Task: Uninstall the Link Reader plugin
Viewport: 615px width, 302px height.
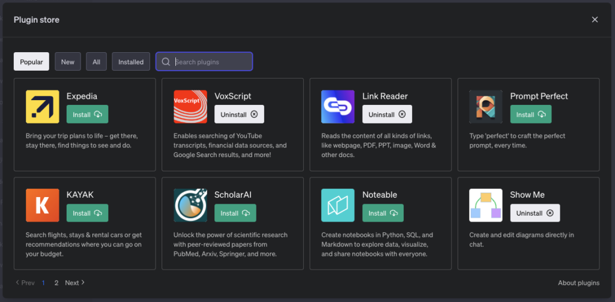Action: pyautogui.click(x=387, y=114)
